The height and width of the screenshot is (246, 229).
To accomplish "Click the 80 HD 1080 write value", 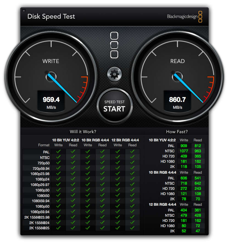I will [184, 226].
